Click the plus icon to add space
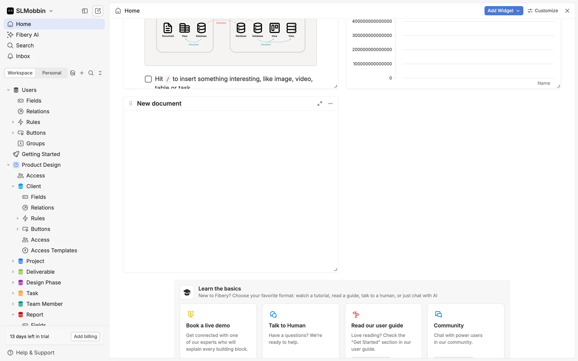The height and width of the screenshot is (361, 578). [x=82, y=73]
